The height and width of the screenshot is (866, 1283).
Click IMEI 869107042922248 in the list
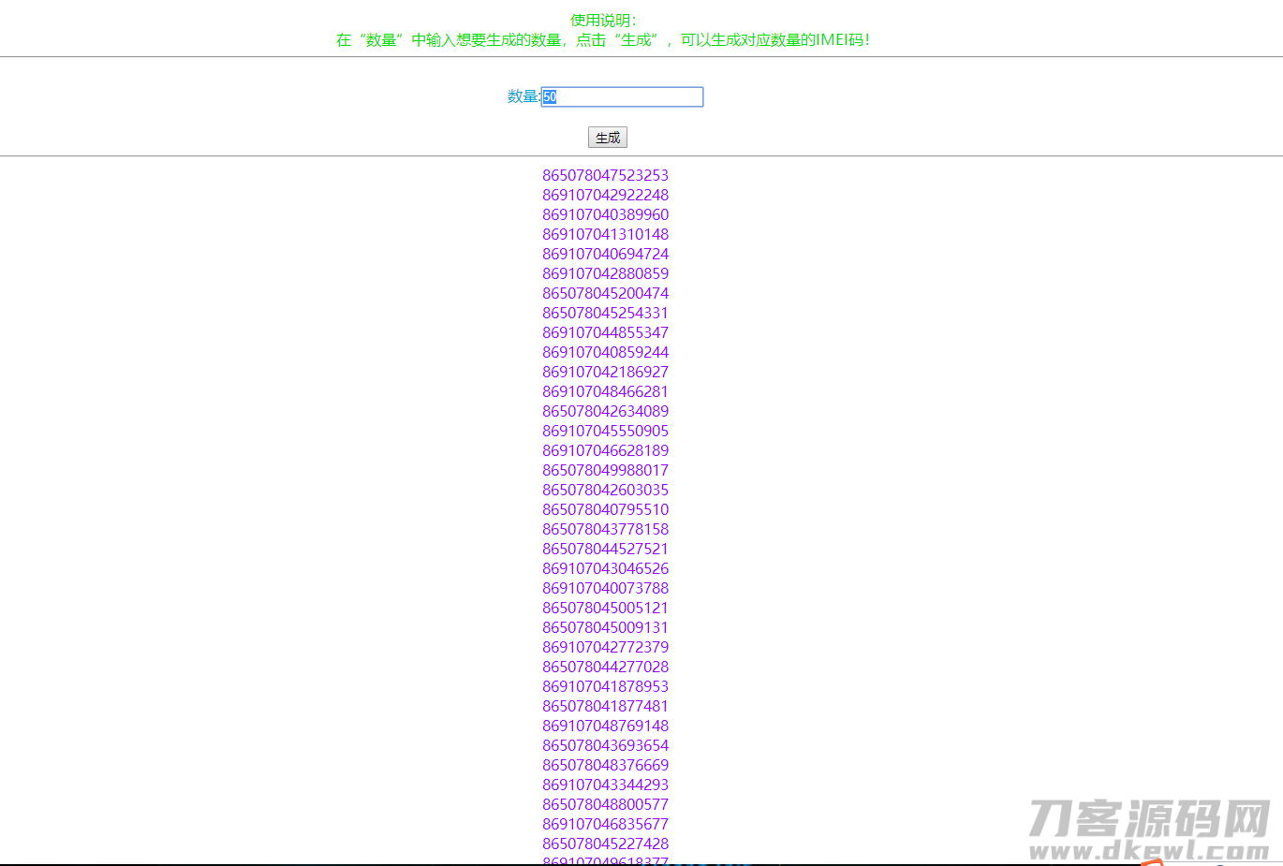[x=605, y=195]
